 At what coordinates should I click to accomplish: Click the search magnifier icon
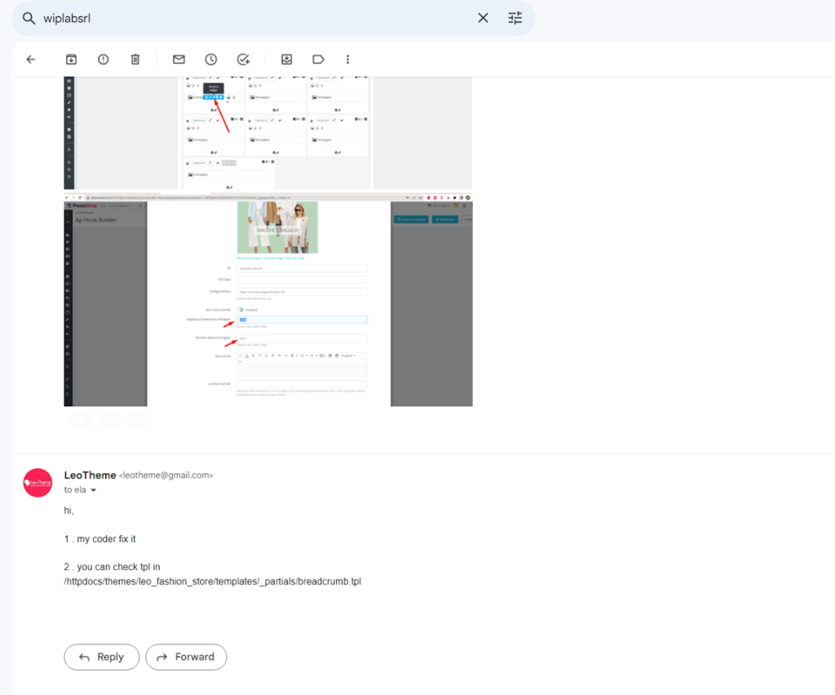29,19
